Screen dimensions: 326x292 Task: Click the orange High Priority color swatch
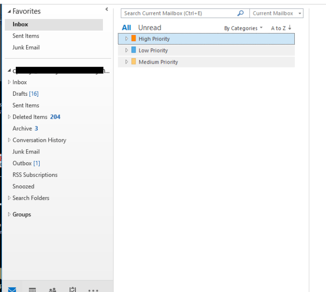click(134, 39)
